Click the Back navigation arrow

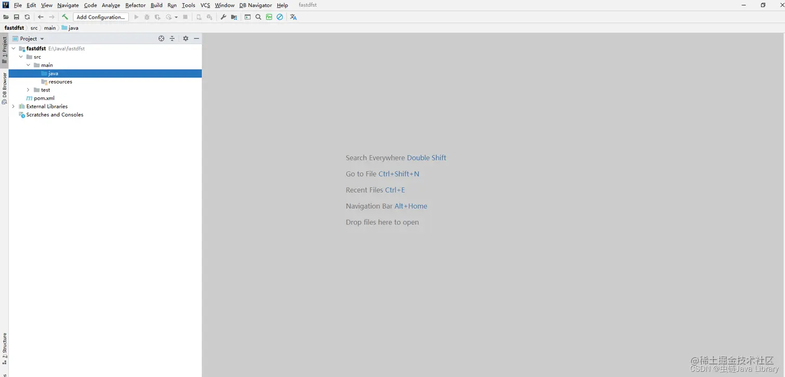point(40,17)
